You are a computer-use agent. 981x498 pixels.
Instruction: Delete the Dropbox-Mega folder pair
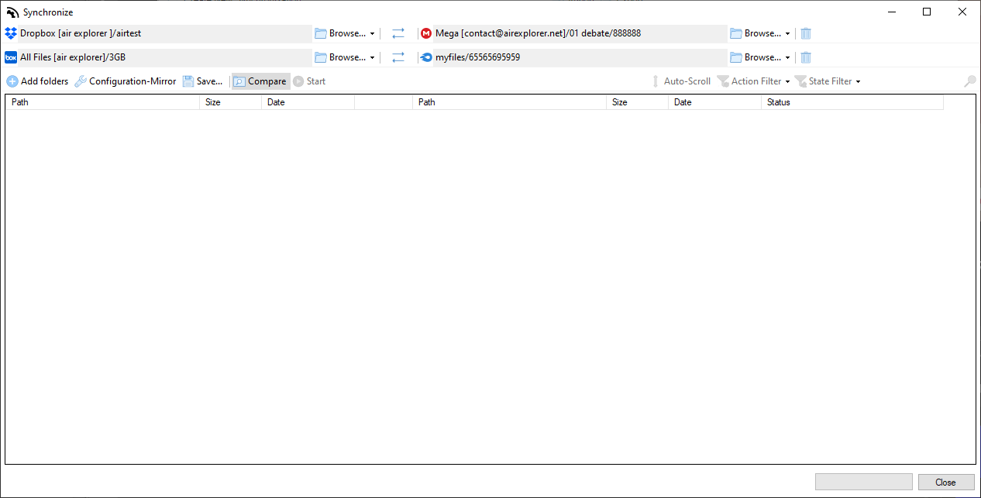coord(805,33)
